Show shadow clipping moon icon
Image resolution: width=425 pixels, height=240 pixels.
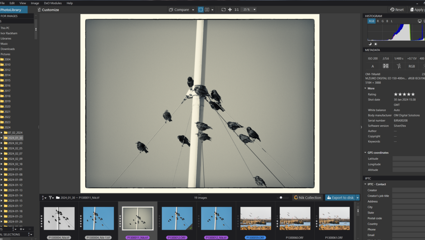click(370, 44)
